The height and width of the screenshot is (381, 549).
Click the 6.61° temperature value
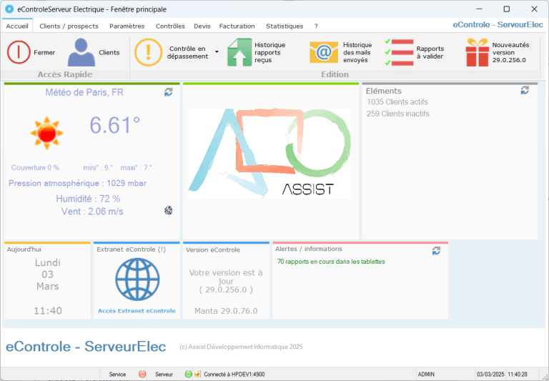tap(115, 124)
